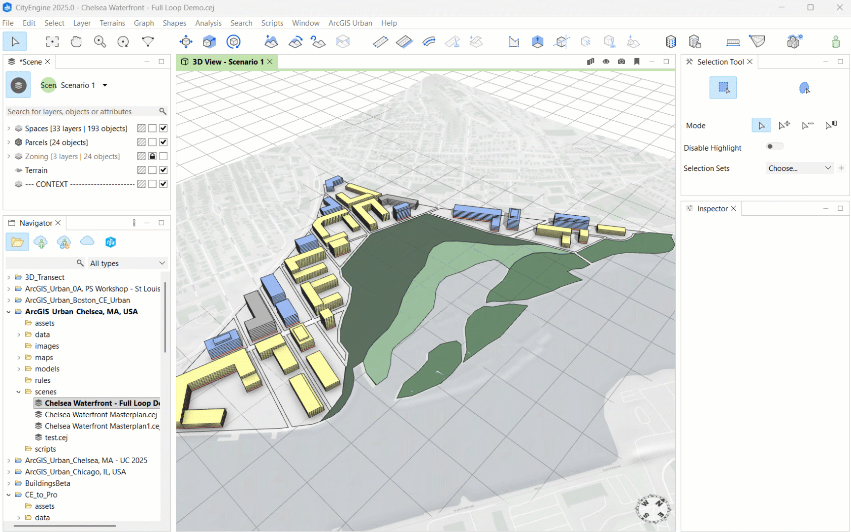Screen dimensions: 851x532
Task: Click the scene layers stack button
Action: pos(18,85)
